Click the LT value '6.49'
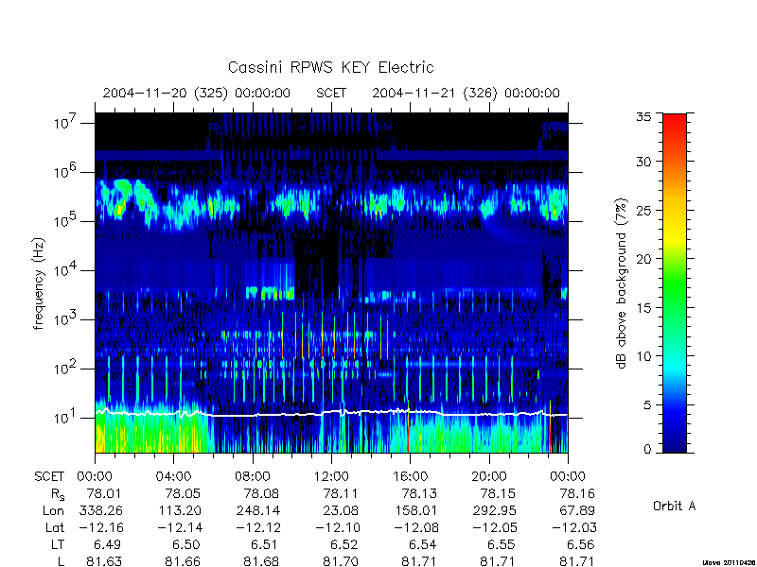757x567 pixels. [107, 544]
